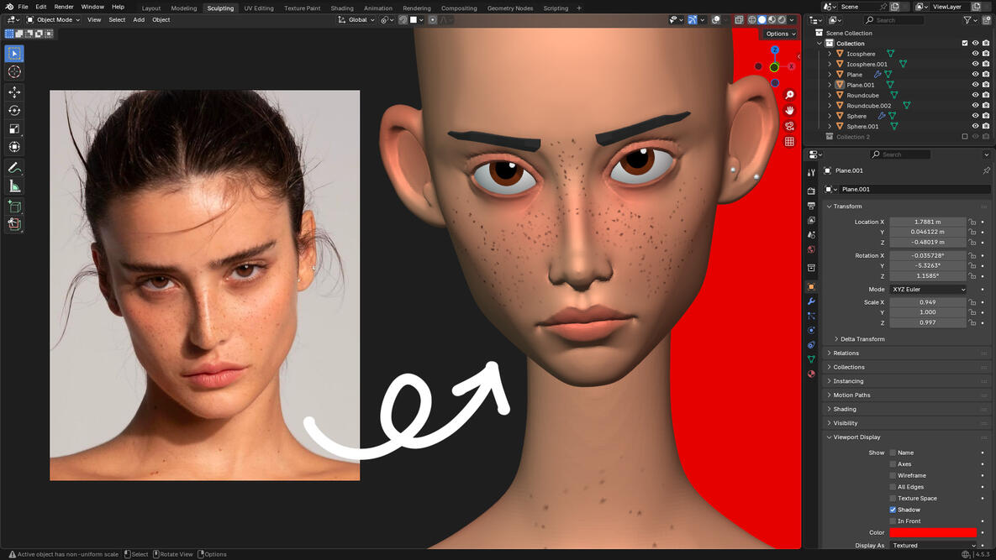
Task: Enable the Name checkbox under Viewport Display
Action: (893, 453)
